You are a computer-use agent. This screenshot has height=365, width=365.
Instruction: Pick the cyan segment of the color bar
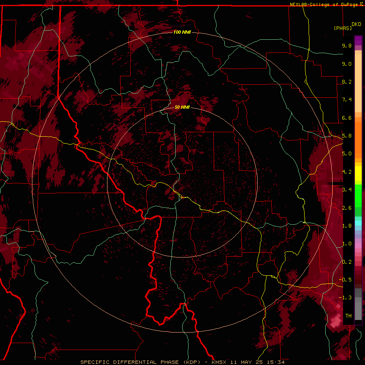[x=358, y=223]
